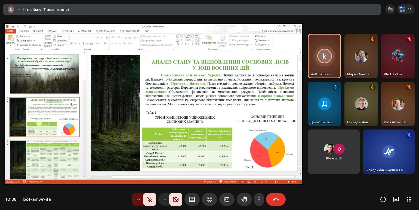Screen dimensions: 419x210
Task: Click the present screen icon
Action: click(x=192, y=199)
